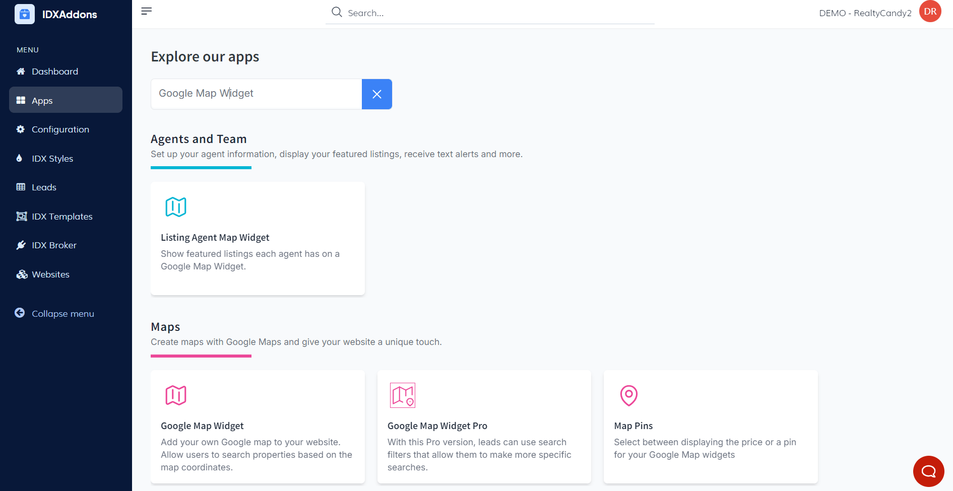The width and height of the screenshot is (953, 491).
Task: Click the Map Pins location icon
Action: pos(628,395)
